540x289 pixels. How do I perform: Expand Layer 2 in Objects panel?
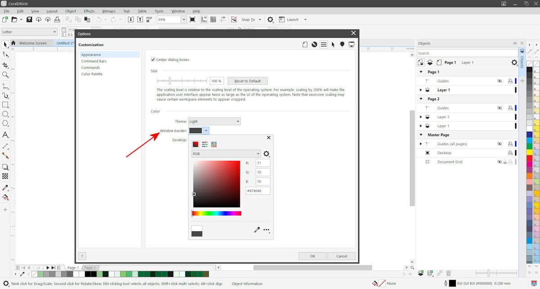(421, 117)
